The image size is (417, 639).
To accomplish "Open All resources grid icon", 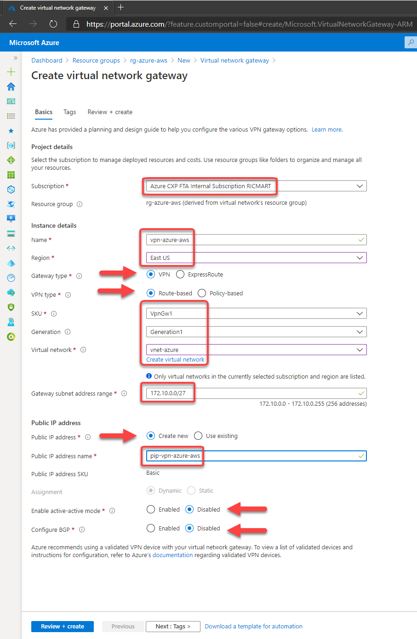I will pos(11,175).
